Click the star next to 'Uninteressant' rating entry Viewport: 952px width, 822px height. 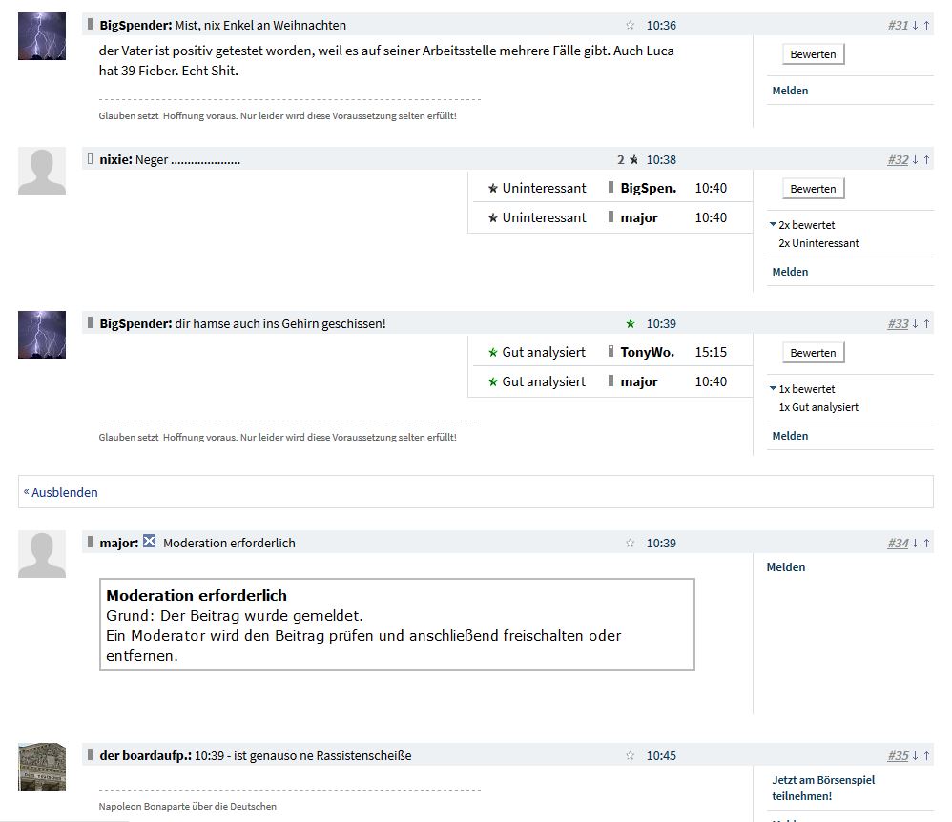(491, 188)
